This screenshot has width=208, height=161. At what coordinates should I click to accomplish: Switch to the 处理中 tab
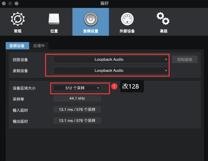pos(39,46)
